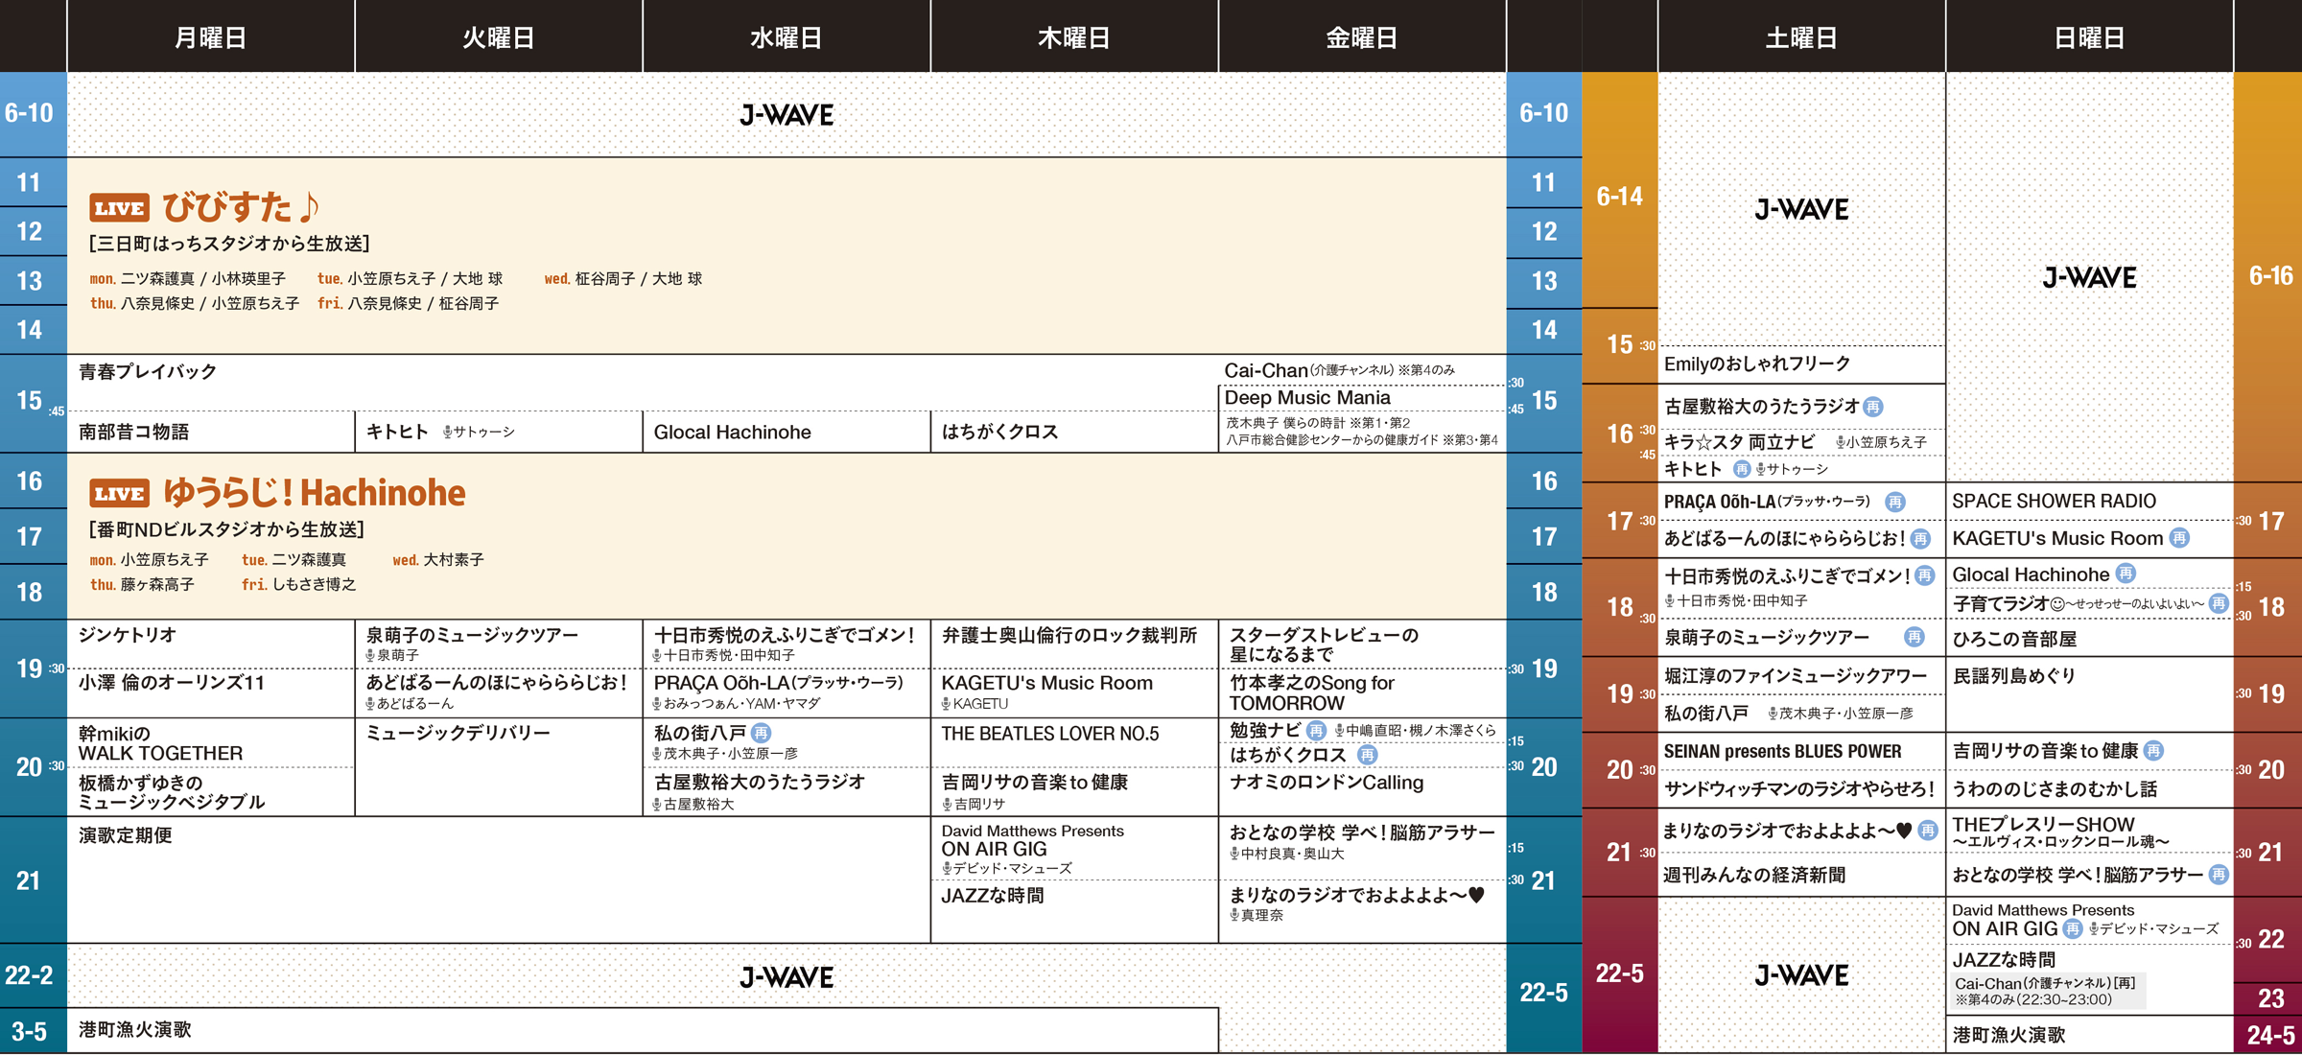Click the J-WAVE logo in Saturday 6-14 slot
2302x1055 pixels.
[x=1801, y=210]
